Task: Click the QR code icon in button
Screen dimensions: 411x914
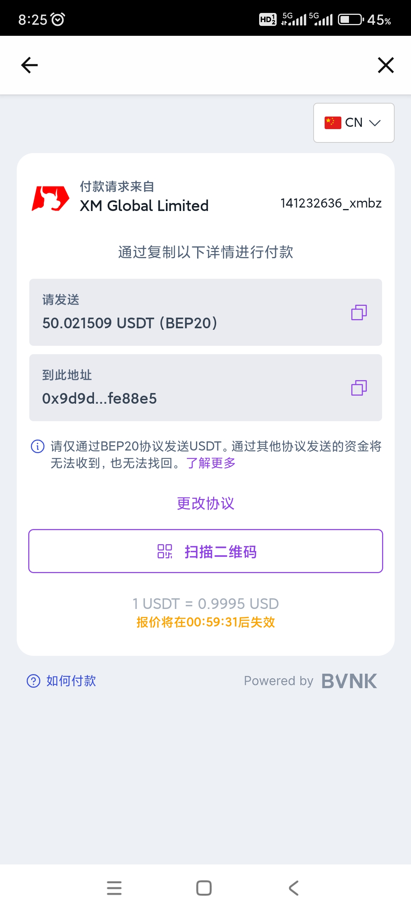Action: tap(165, 551)
